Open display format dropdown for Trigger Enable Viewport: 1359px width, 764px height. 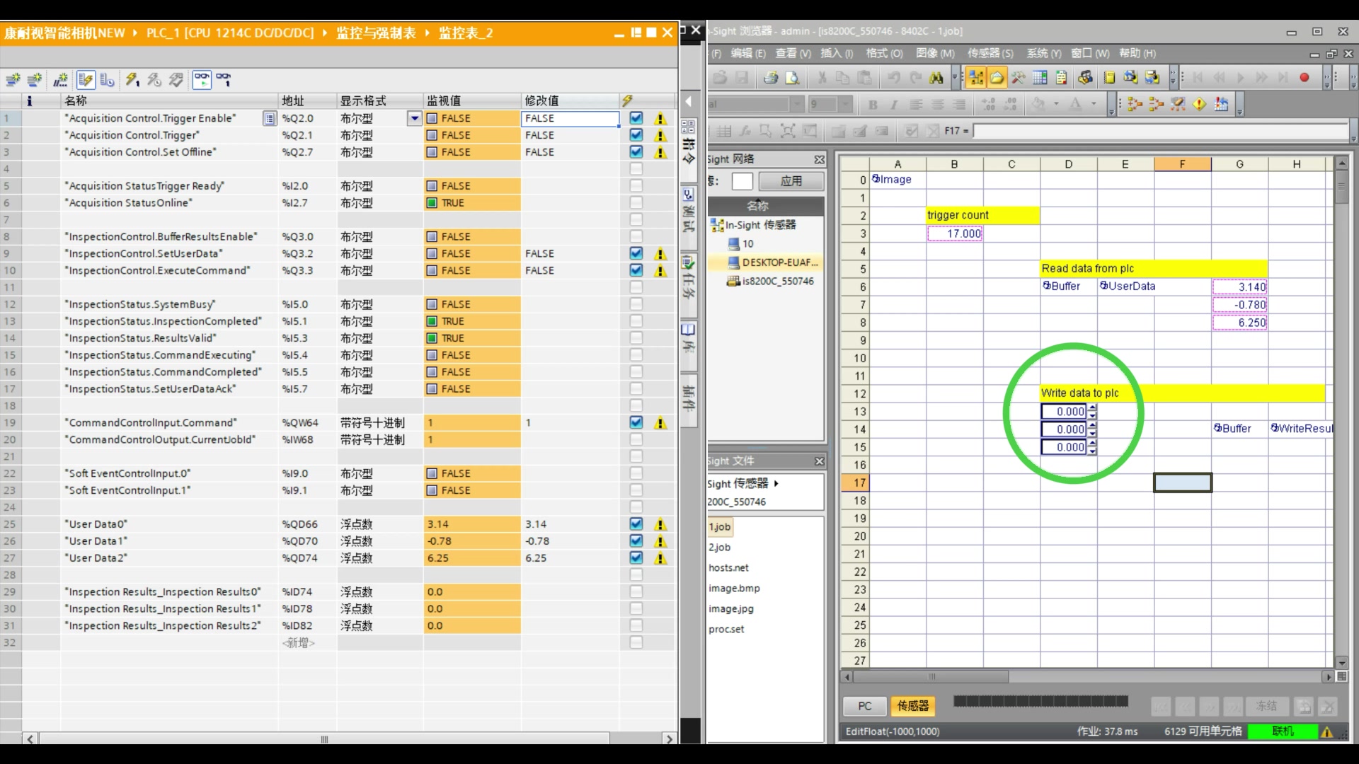[415, 118]
